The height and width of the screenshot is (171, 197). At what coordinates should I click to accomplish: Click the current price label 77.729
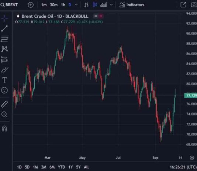click(x=190, y=95)
